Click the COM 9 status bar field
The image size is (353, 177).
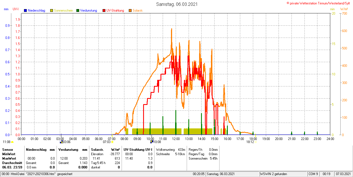(x=313, y=174)
